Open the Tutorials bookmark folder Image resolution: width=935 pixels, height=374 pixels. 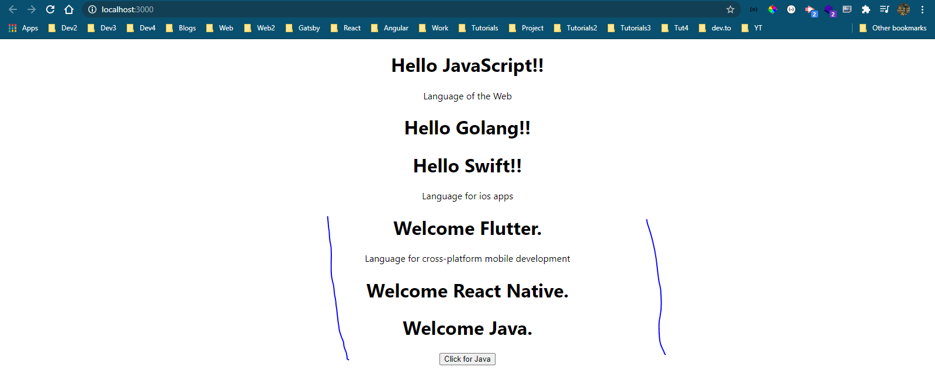click(479, 28)
